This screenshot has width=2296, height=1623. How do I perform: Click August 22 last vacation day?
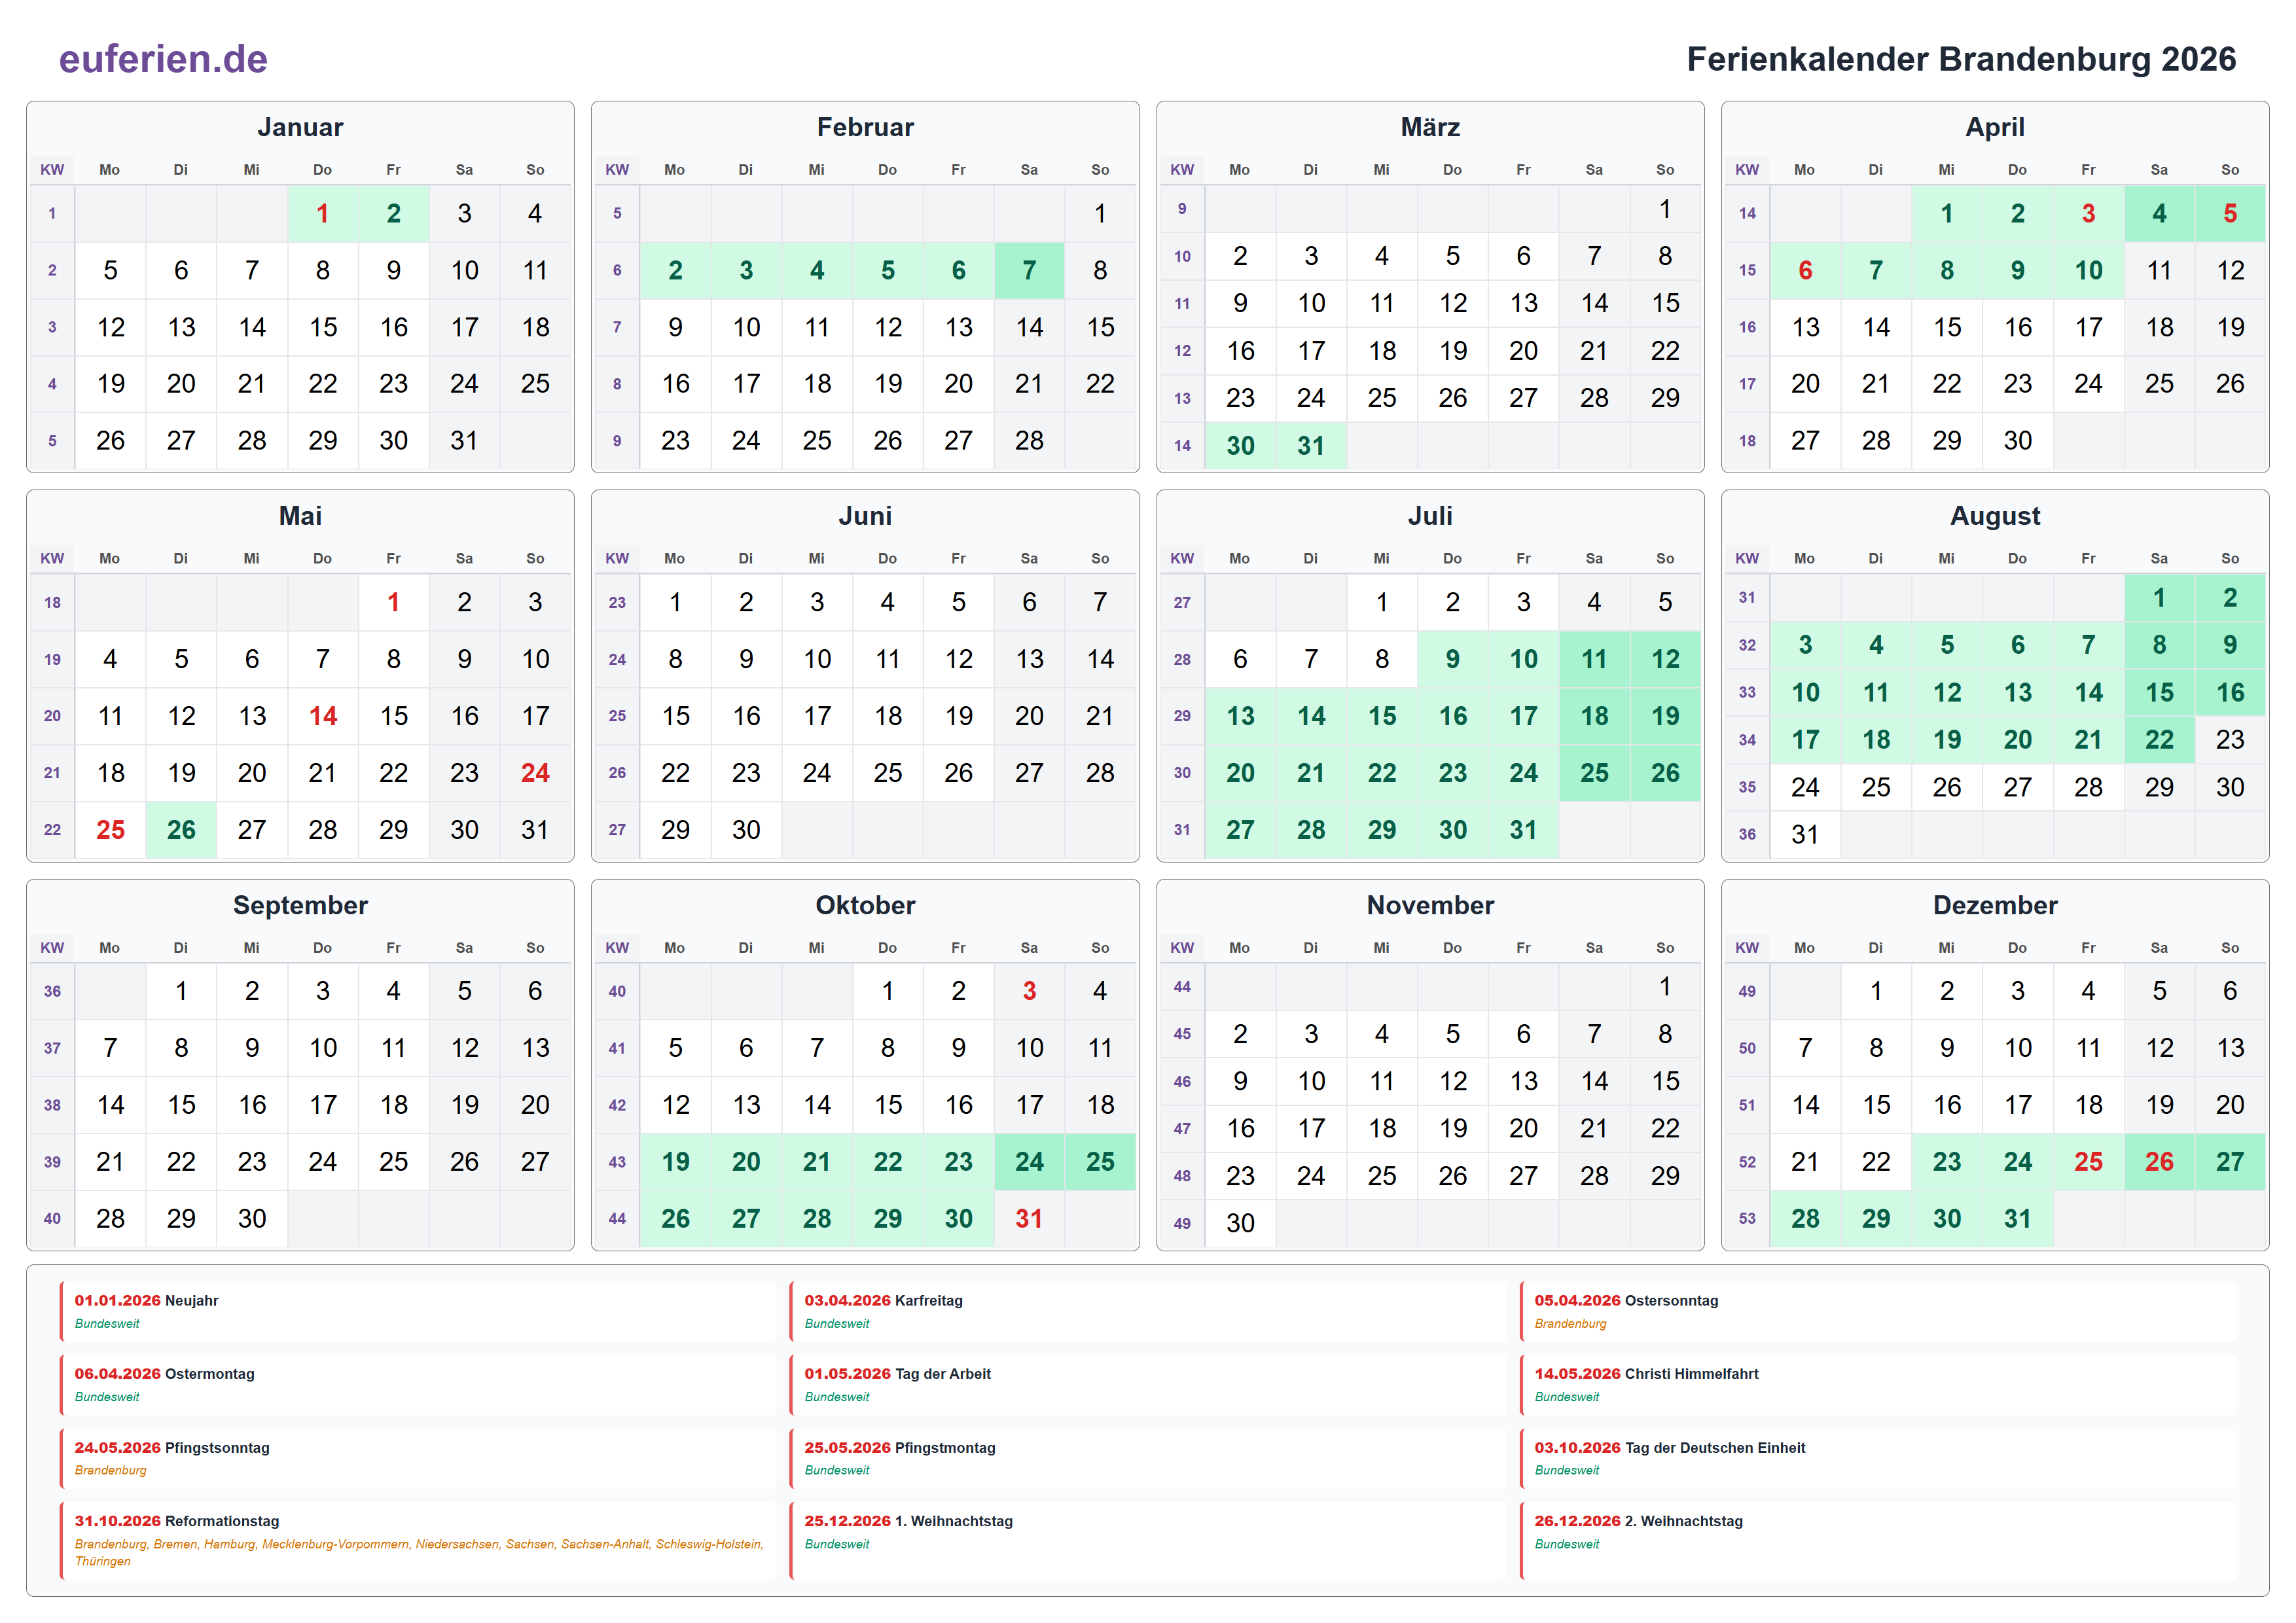[2159, 740]
